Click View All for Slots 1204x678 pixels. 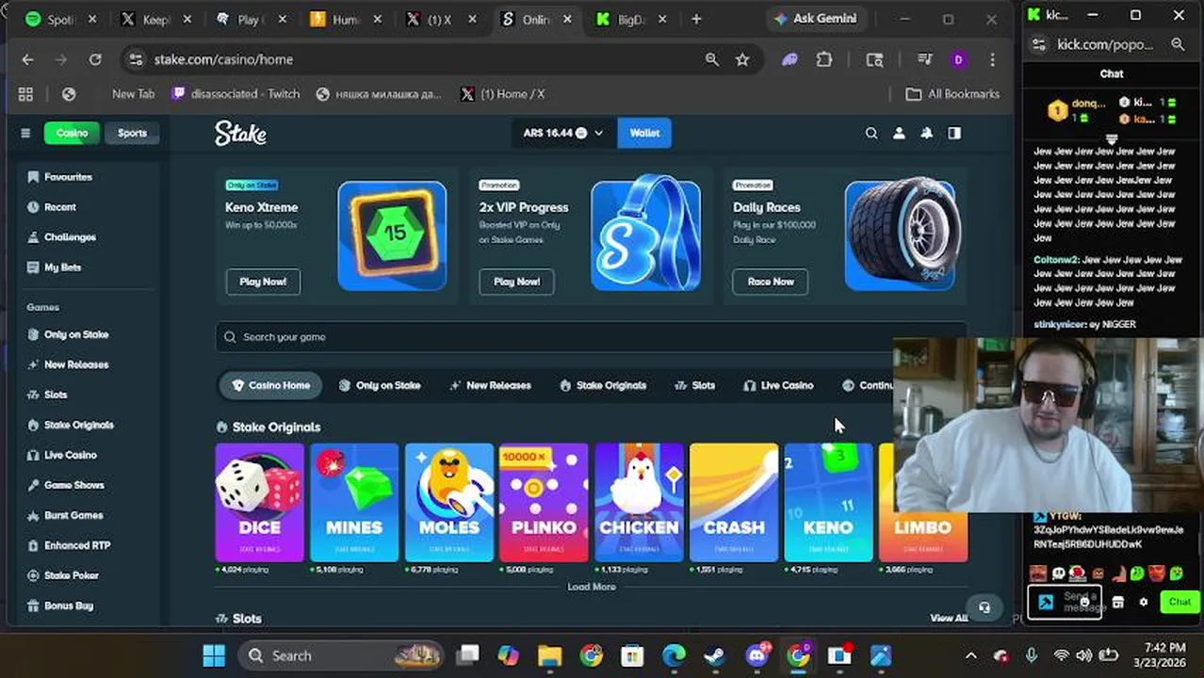click(x=949, y=618)
